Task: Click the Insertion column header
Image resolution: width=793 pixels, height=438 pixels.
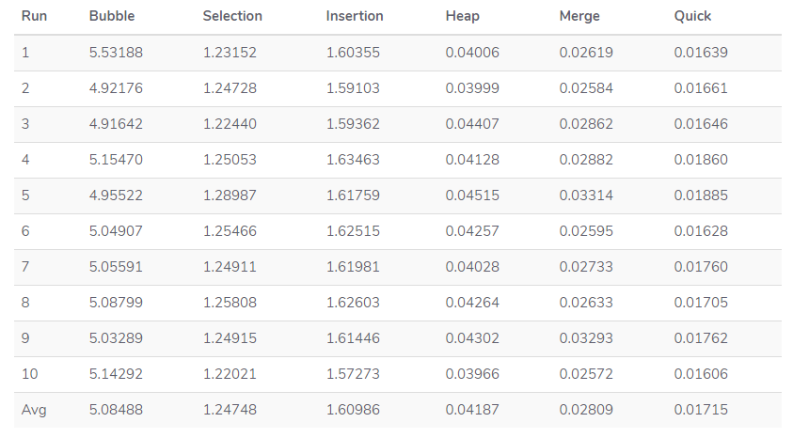Action: coord(355,16)
